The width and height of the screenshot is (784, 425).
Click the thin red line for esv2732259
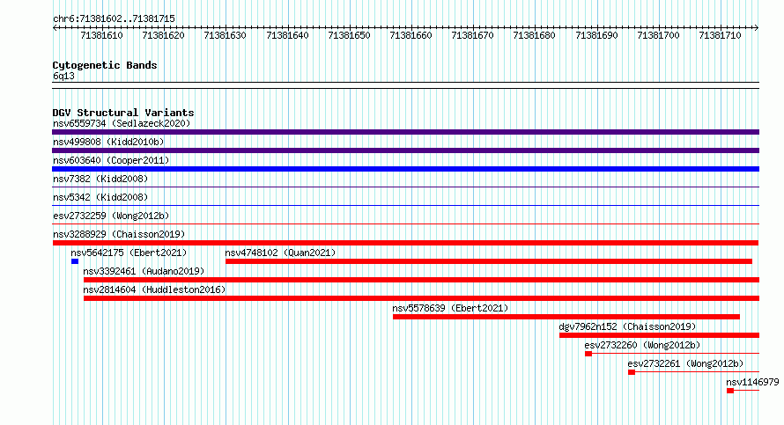tap(405, 224)
